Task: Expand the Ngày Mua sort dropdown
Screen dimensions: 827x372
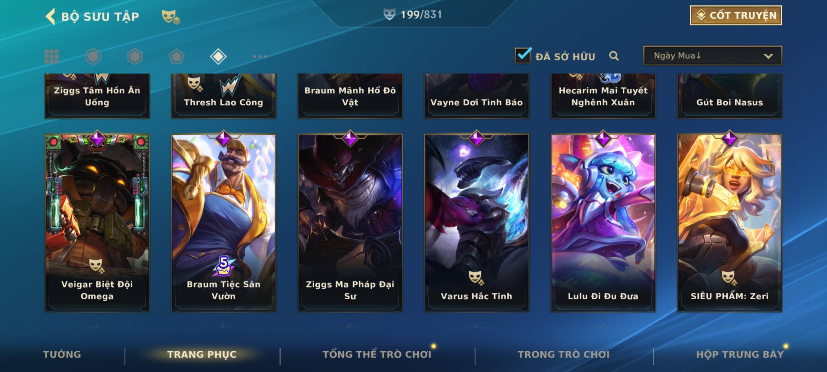Action: click(713, 55)
